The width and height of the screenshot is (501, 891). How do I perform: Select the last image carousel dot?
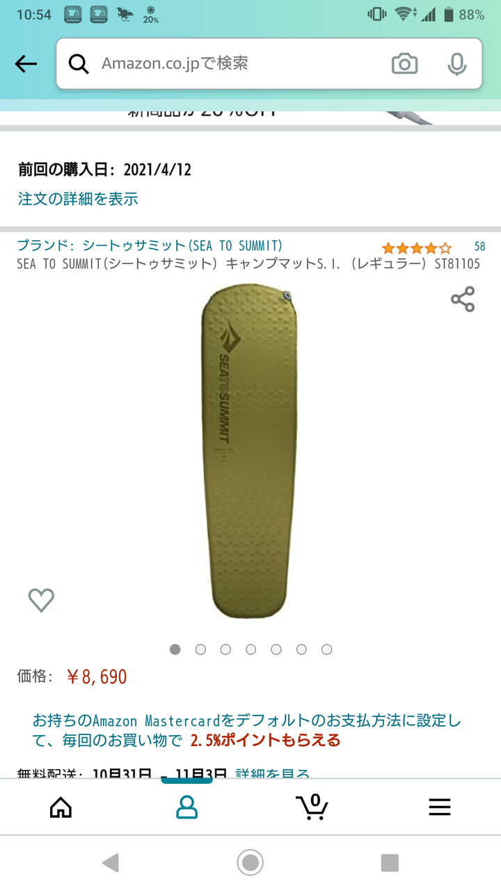point(326,649)
